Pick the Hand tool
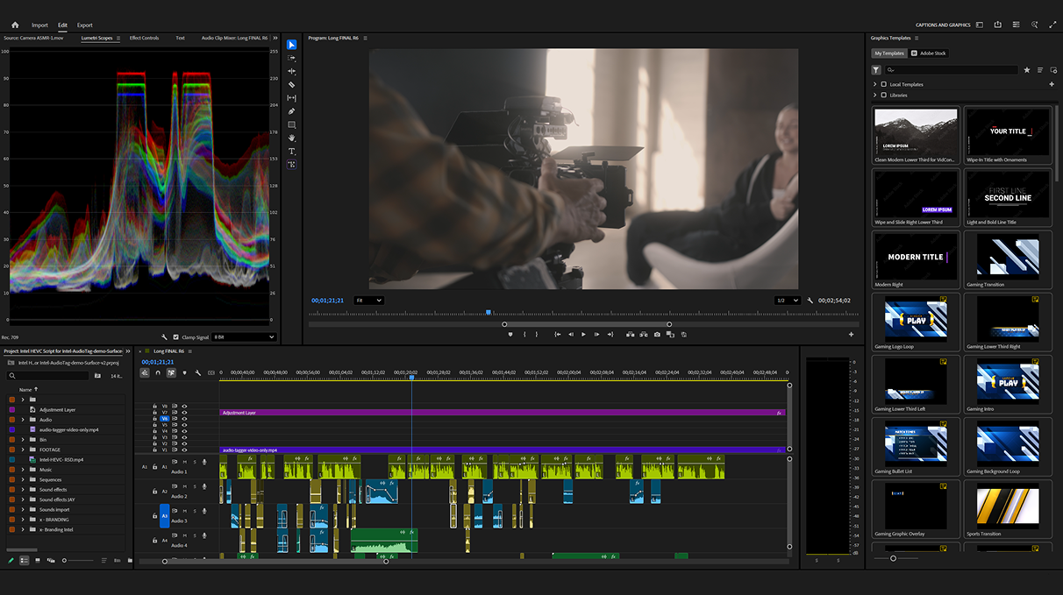The height and width of the screenshot is (595, 1063). [292, 138]
